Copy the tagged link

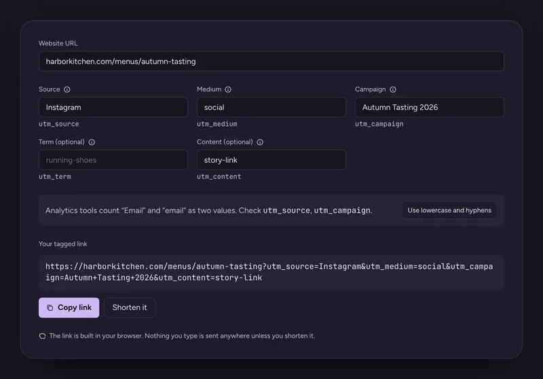69,307
